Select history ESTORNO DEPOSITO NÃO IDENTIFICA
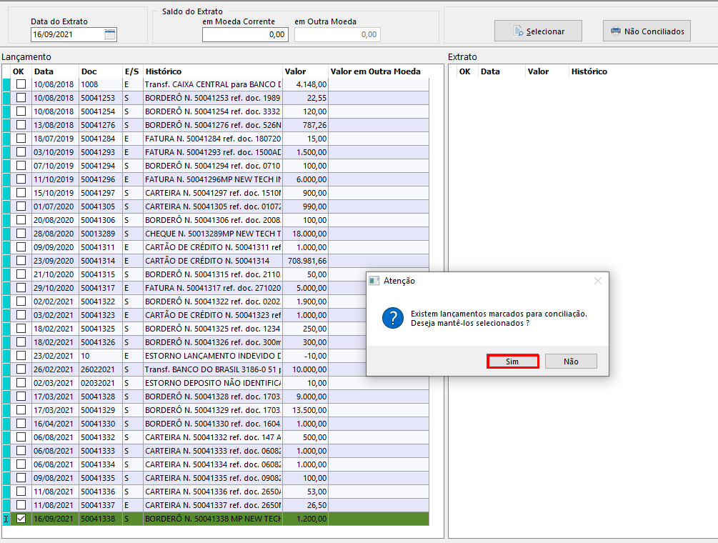The image size is (718, 543). pos(213,383)
